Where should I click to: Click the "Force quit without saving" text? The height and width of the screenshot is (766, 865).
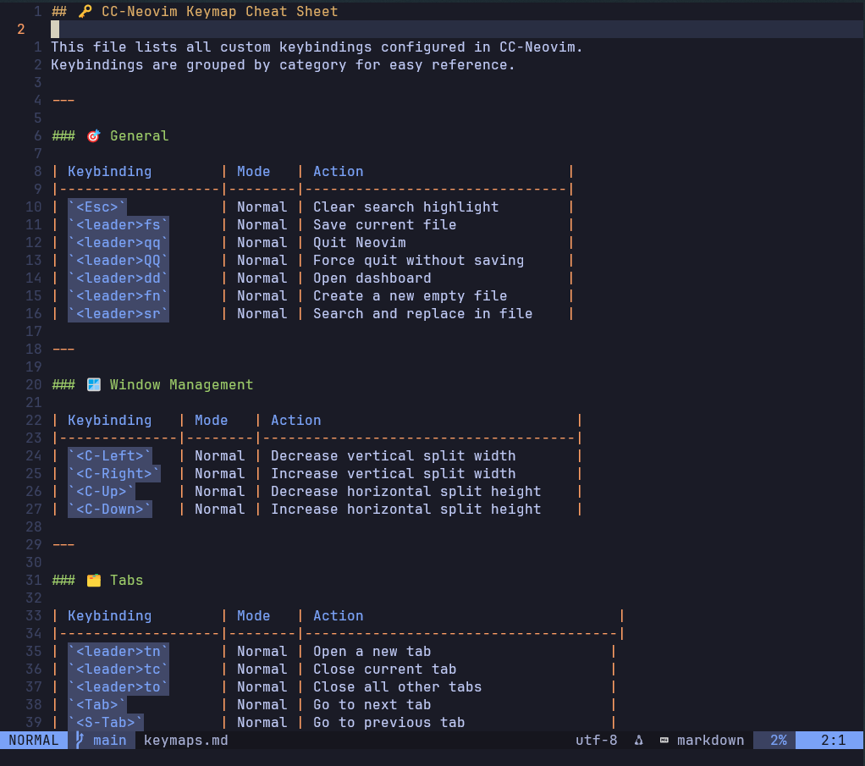[418, 261]
